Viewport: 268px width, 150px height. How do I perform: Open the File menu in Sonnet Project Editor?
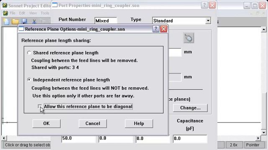click(x=12, y=13)
